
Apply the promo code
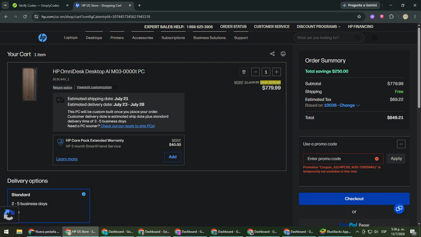(x=396, y=159)
